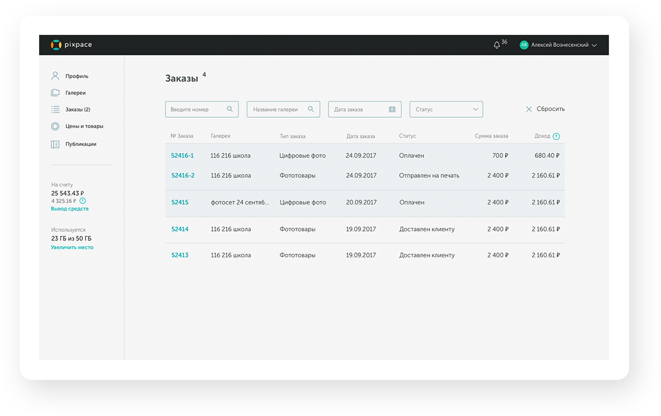Click the Статус column header in table

tap(407, 136)
